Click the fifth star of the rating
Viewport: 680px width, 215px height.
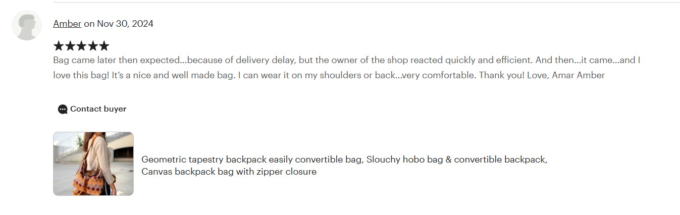coord(104,46)
